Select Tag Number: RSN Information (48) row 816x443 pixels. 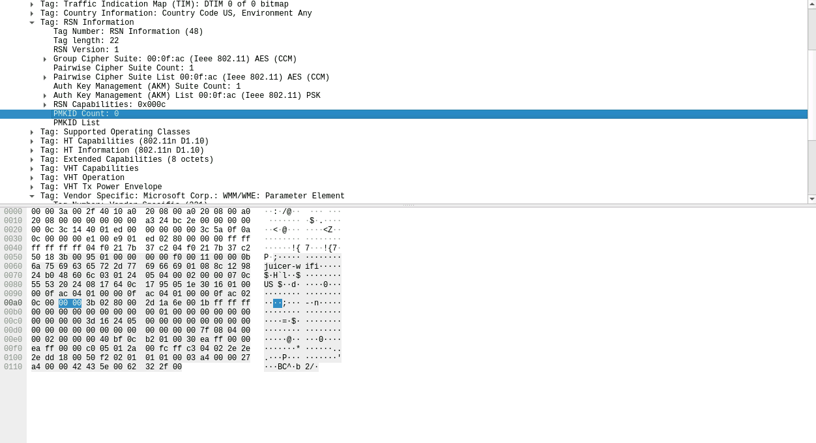(403, 31)
